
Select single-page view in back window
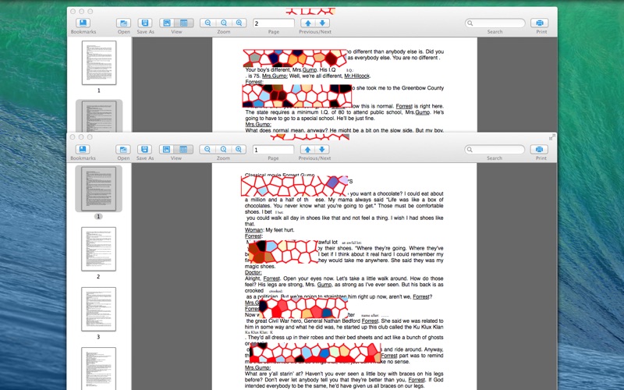pos(168,23)
